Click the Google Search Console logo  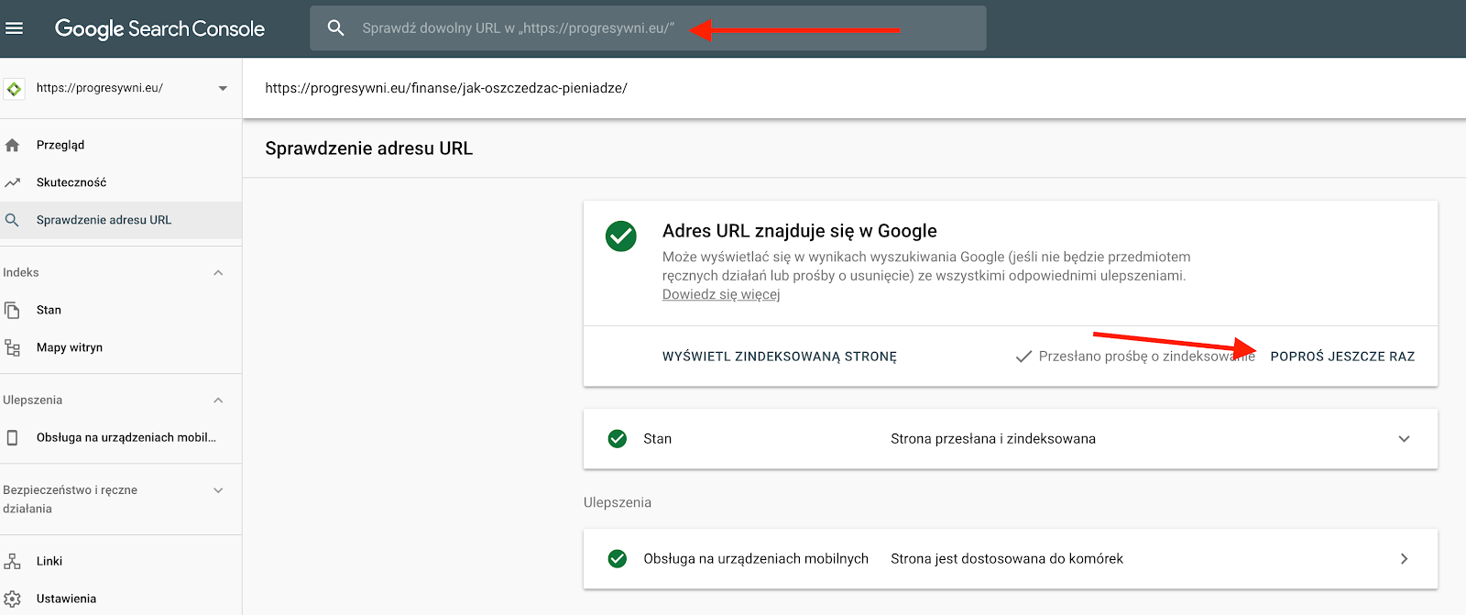pyautogui.click(x=159, y=28)
